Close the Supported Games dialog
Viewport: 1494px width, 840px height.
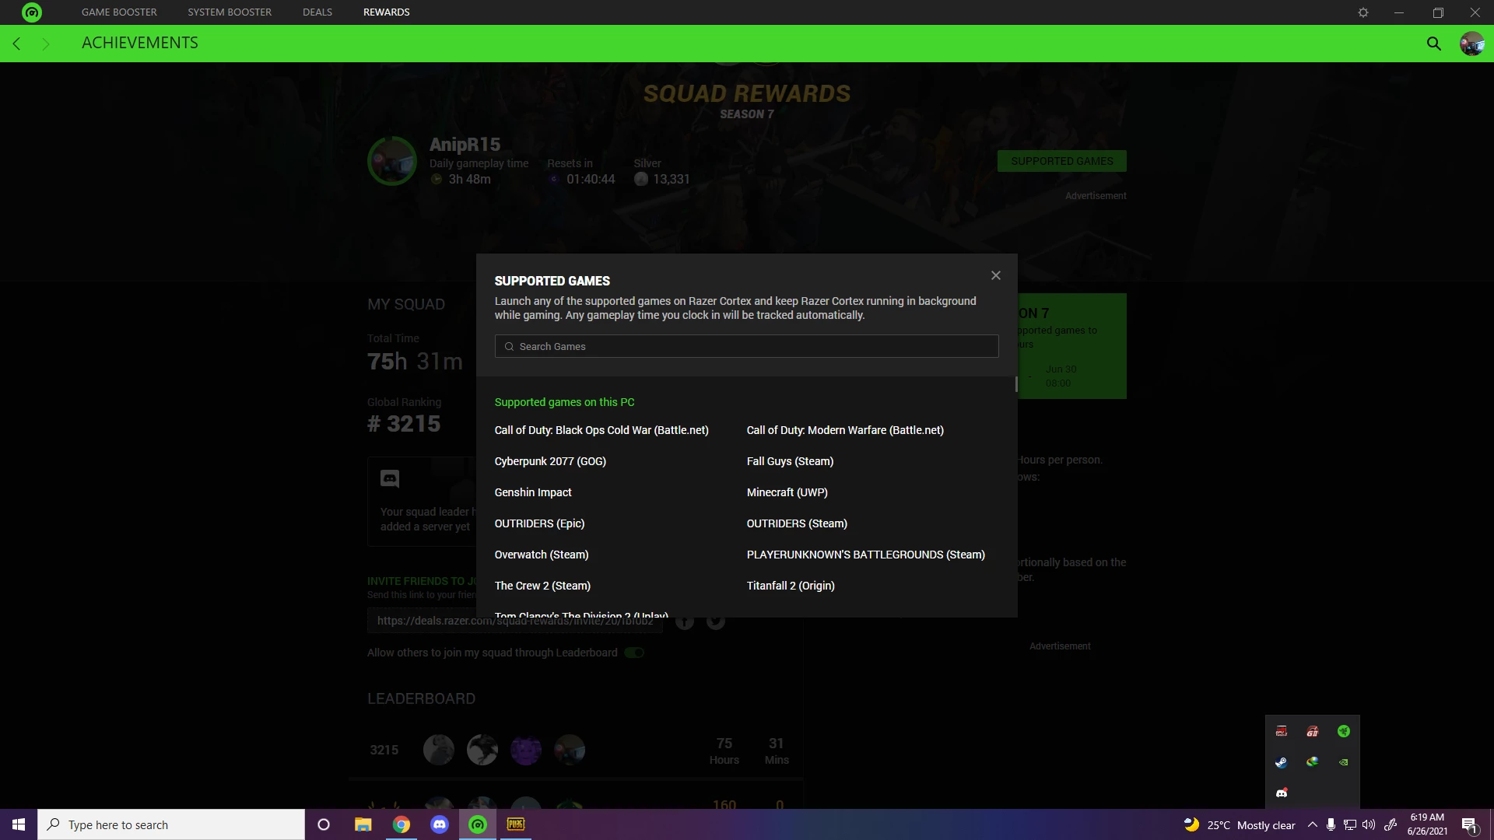click(x=995, y=275)
